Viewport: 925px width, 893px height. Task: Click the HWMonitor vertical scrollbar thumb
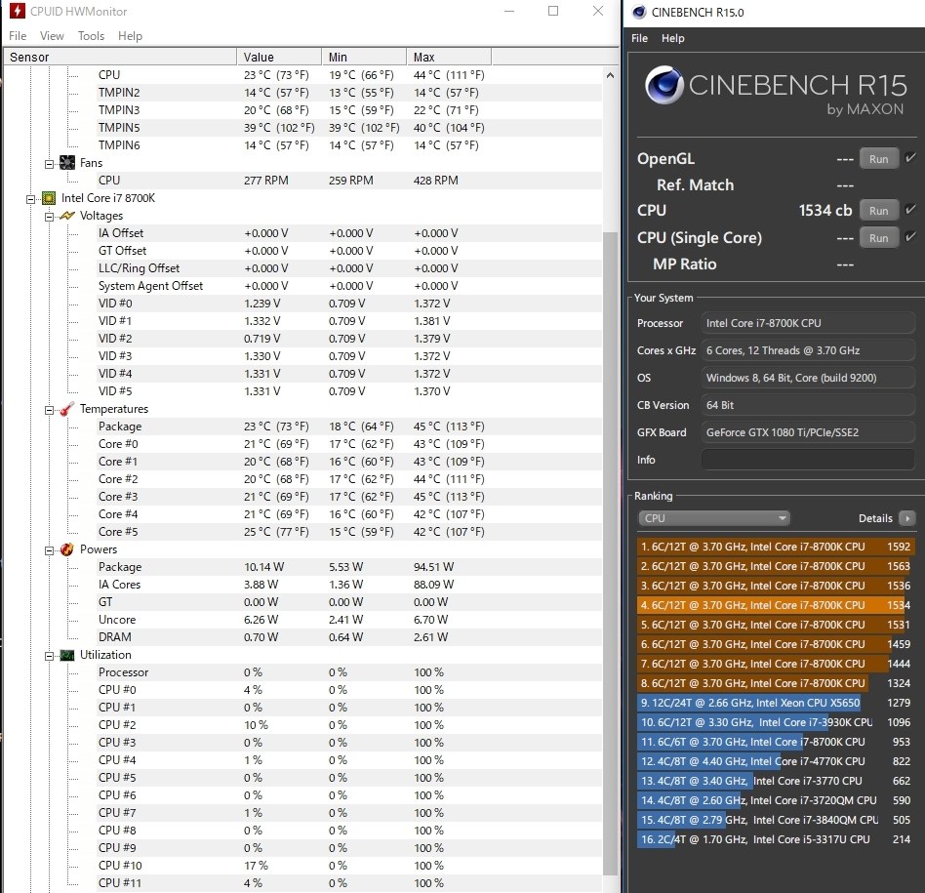coord(610,553)
